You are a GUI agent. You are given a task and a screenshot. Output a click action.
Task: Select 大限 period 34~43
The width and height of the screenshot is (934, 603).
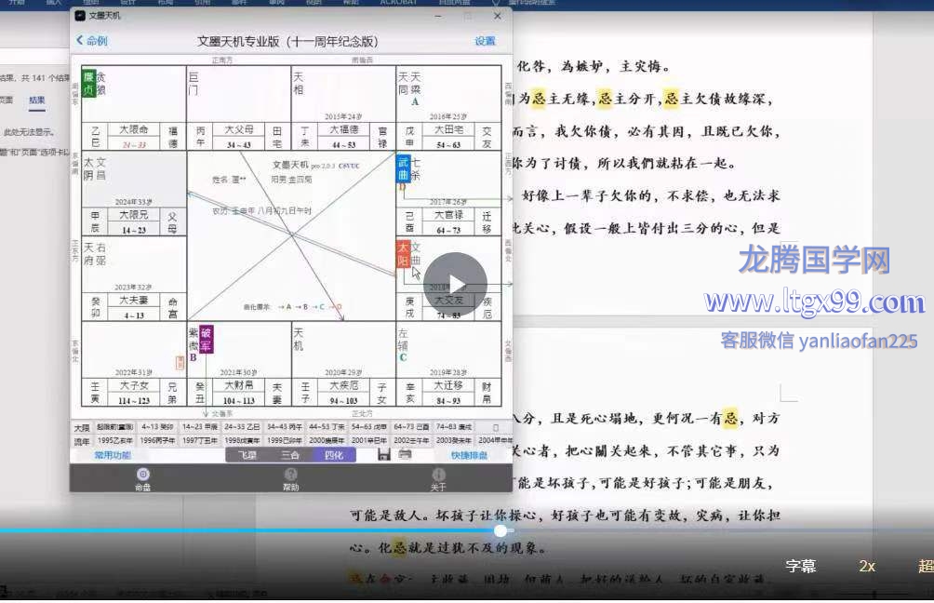click(284, 427)
